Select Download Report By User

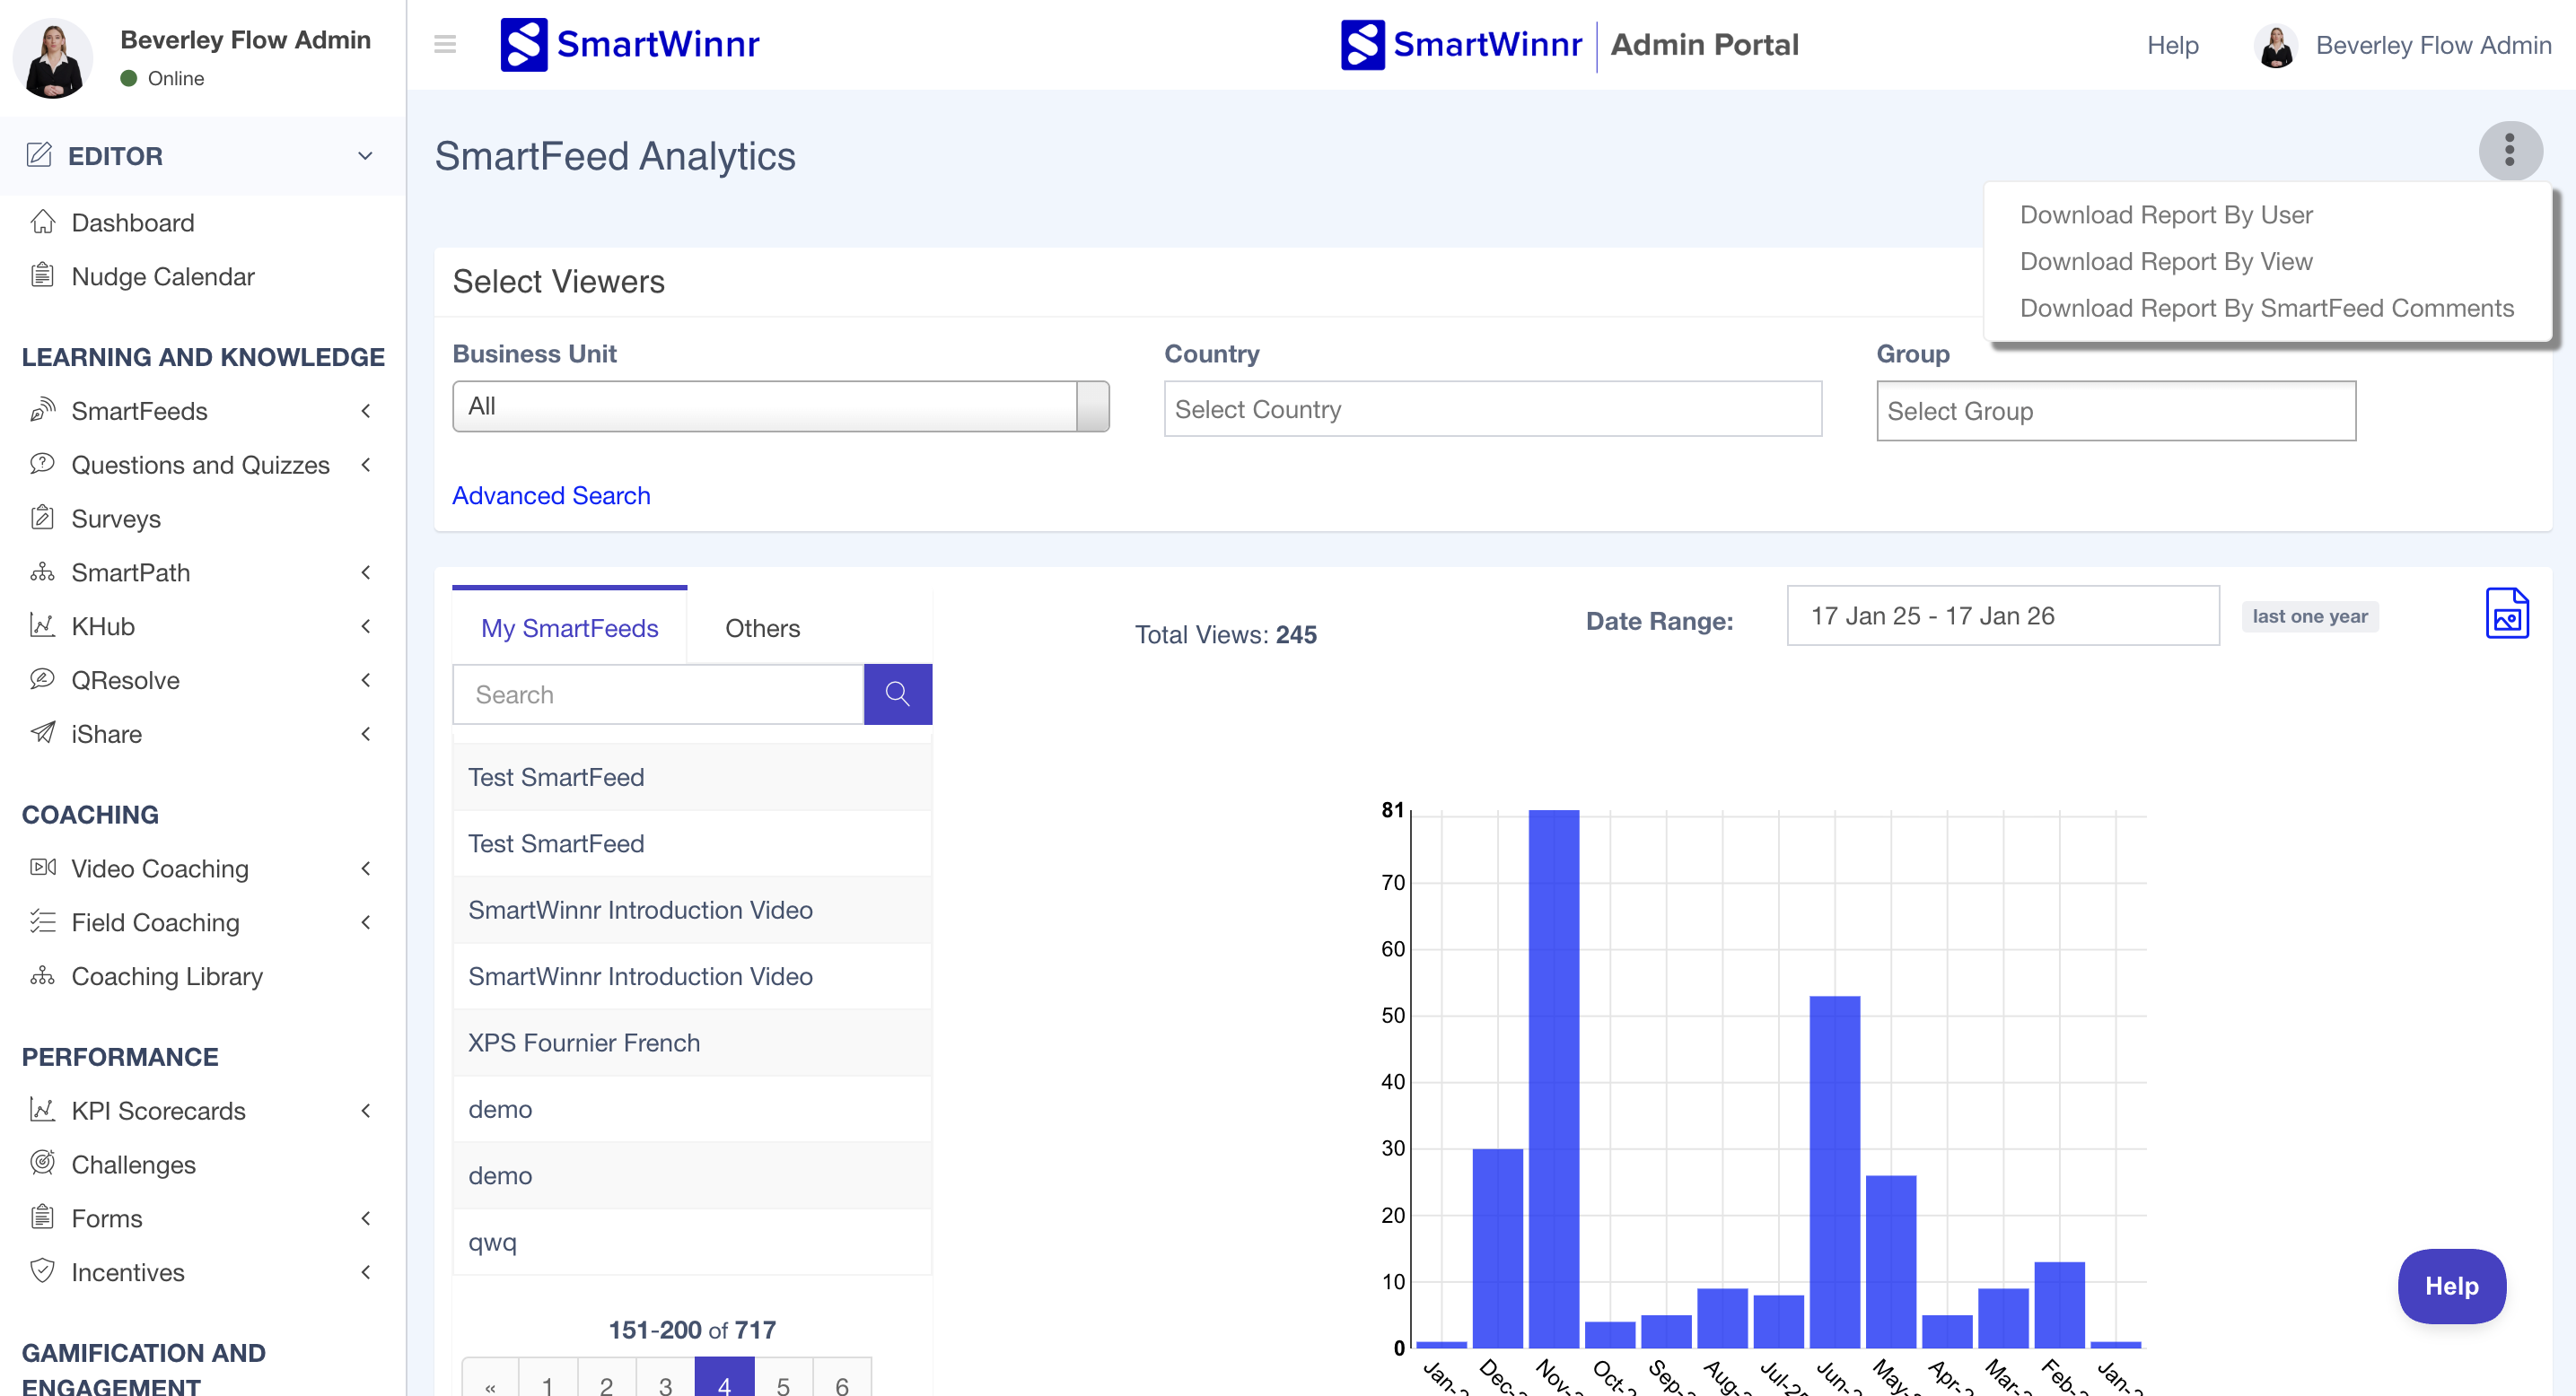pyautogui.click(x=2165, y=214)
